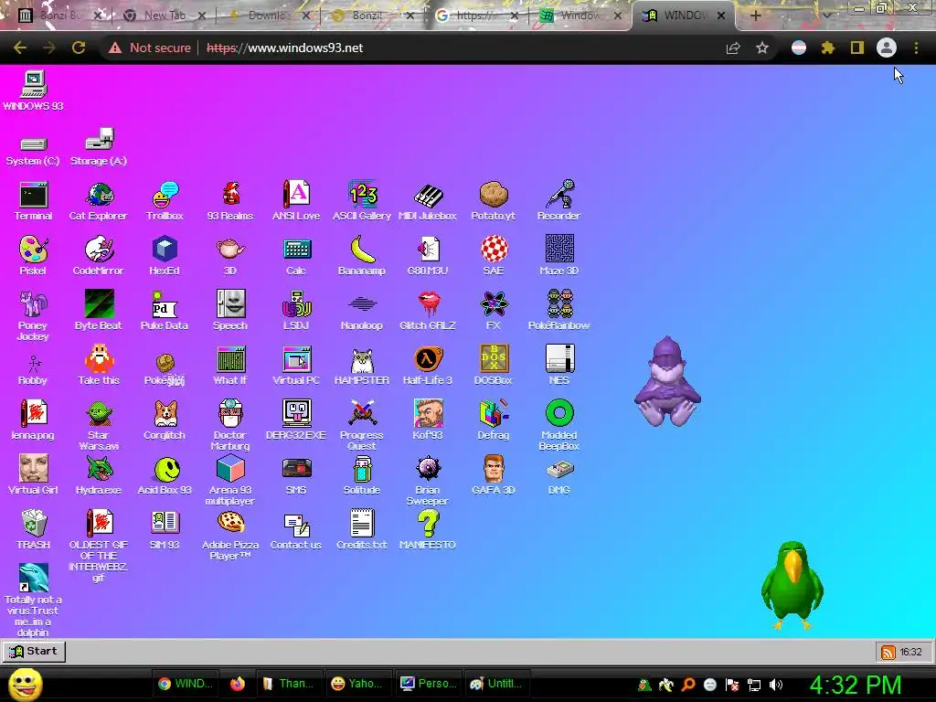Open the HAMPSTER icon
This screenshot has width=936, height=702.
pyautogui.click(x=362, y=366)
